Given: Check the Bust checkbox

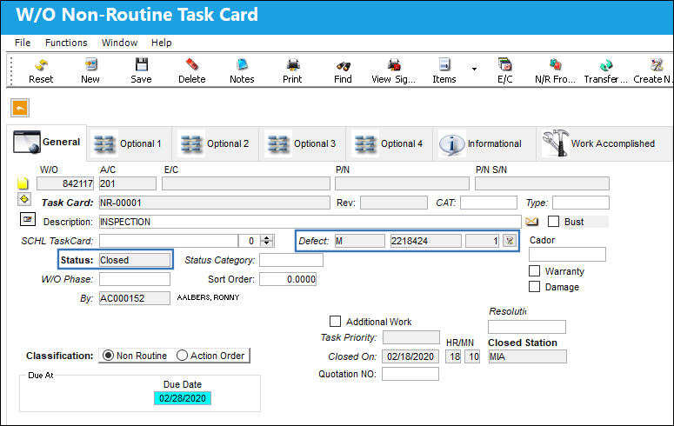Looking at the screenshot, I should (554, 222).
